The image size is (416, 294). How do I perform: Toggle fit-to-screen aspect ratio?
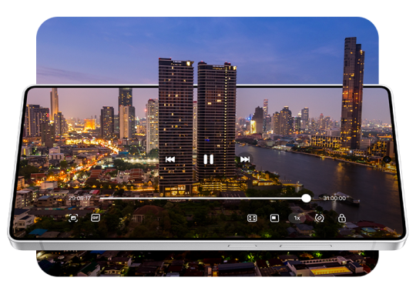[252, 218]
